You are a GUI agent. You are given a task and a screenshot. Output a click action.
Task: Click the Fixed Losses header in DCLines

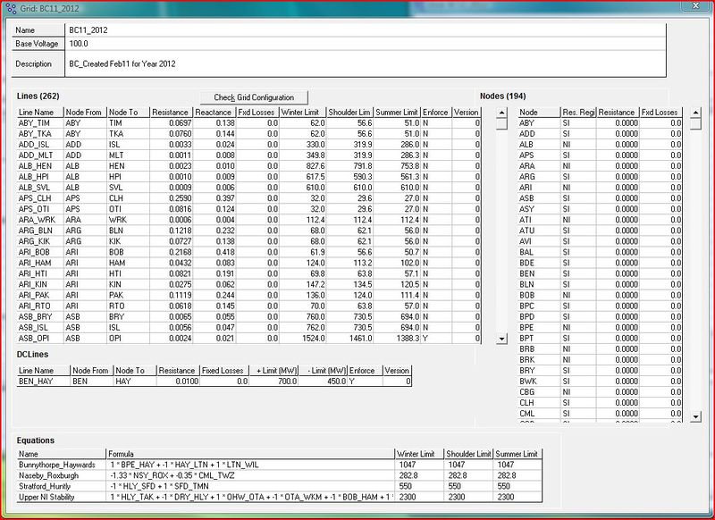(x=224, y=371)
